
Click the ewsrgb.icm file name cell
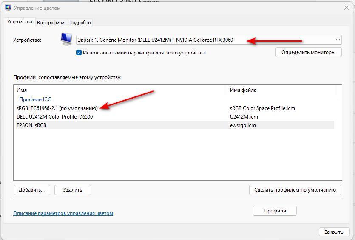coord(243,125)
